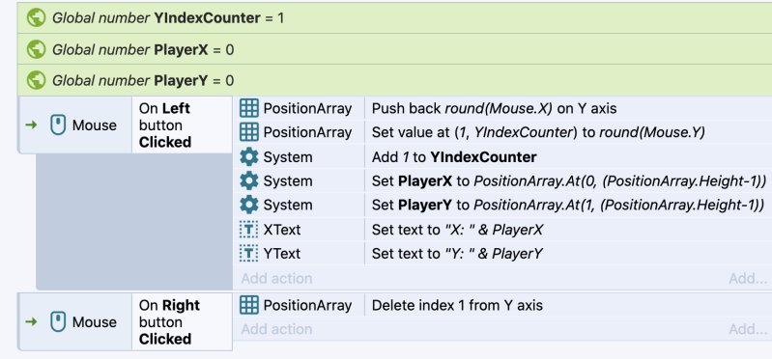Click green arrow of Right Clicked trigger
The width and height of the screenshot is (772, 359).
tap(31, 322)
